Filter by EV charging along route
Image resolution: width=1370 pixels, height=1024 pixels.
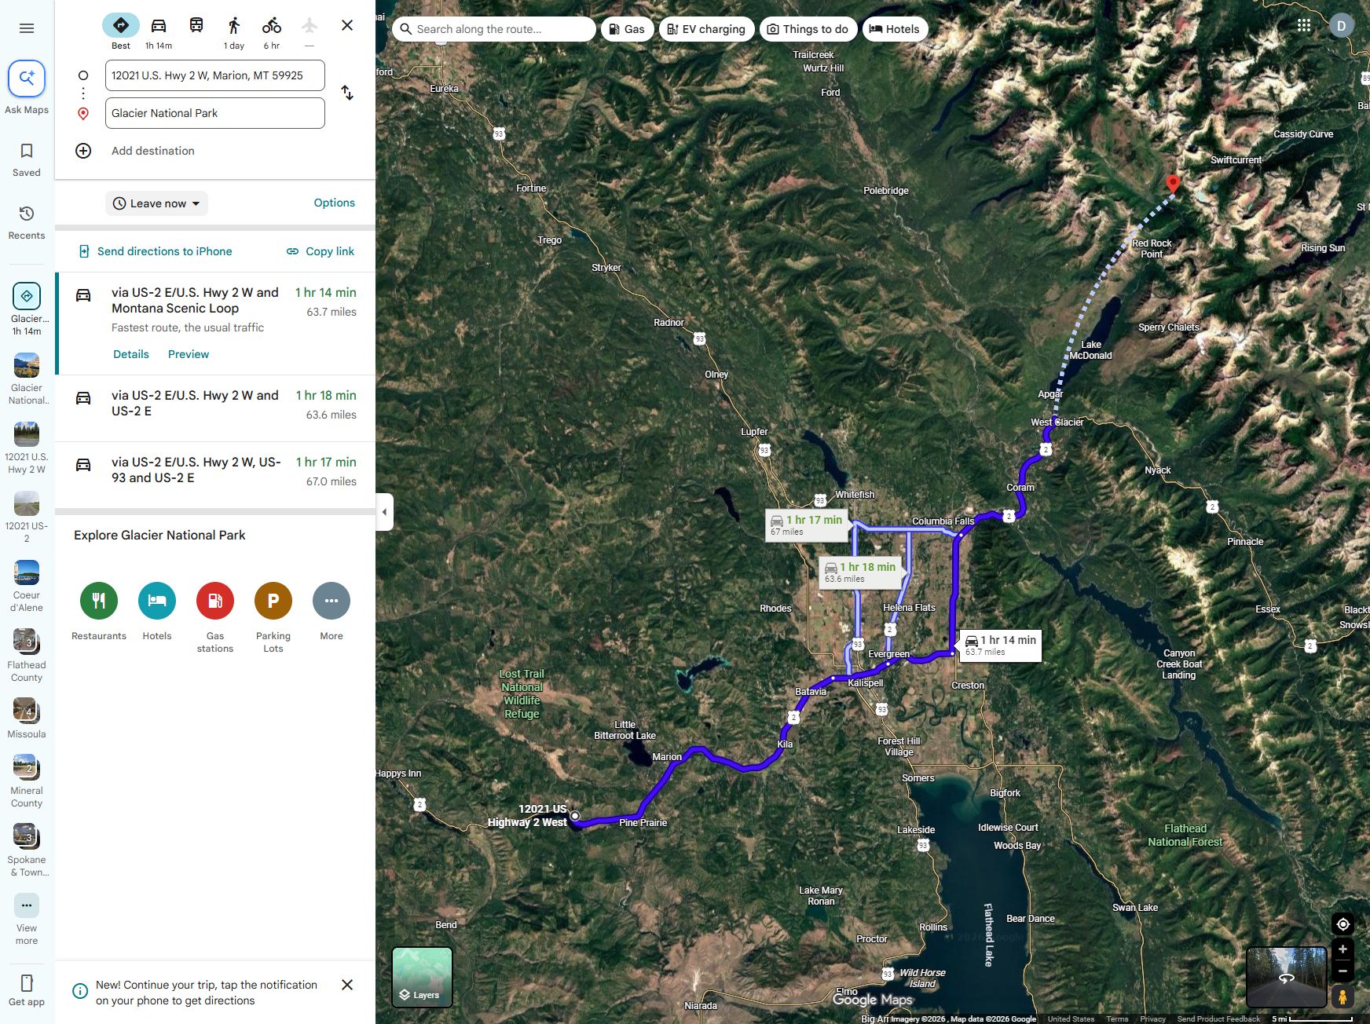pyautogui.click(x=707, y=29)
